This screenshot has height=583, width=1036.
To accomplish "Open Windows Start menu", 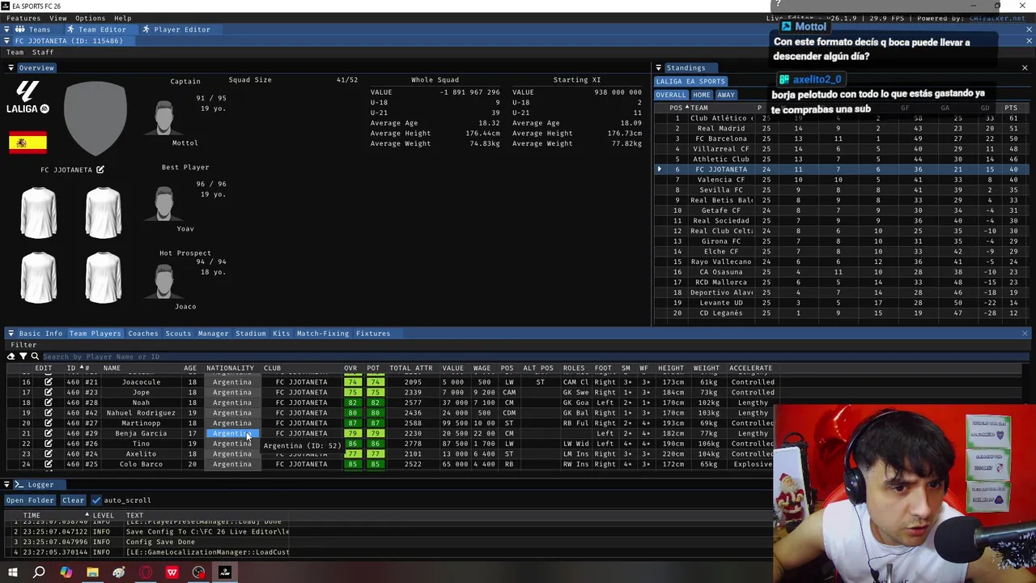I will click(x=12, y=572).
